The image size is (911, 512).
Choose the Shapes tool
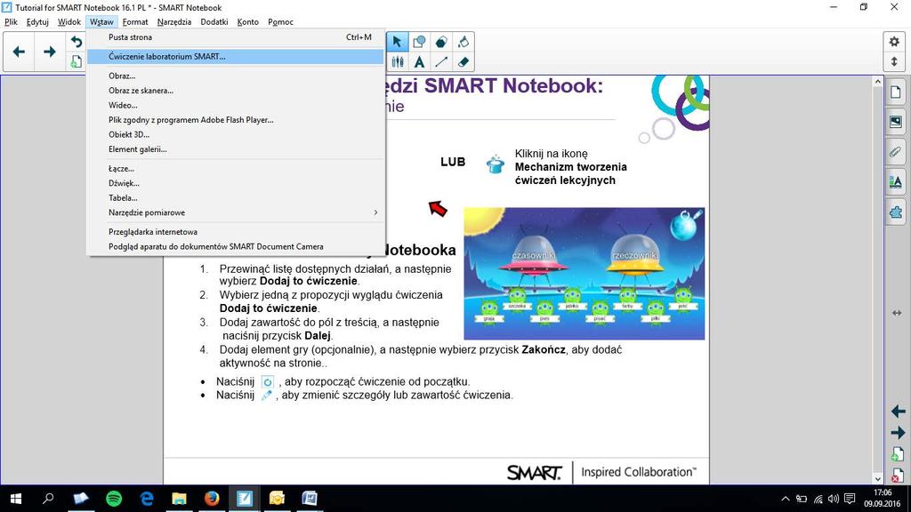[419, 42]
